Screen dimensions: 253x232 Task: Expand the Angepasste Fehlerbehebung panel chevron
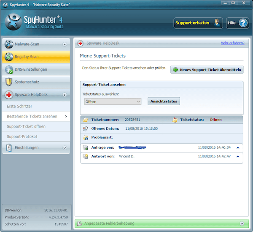tap(242, 224)
